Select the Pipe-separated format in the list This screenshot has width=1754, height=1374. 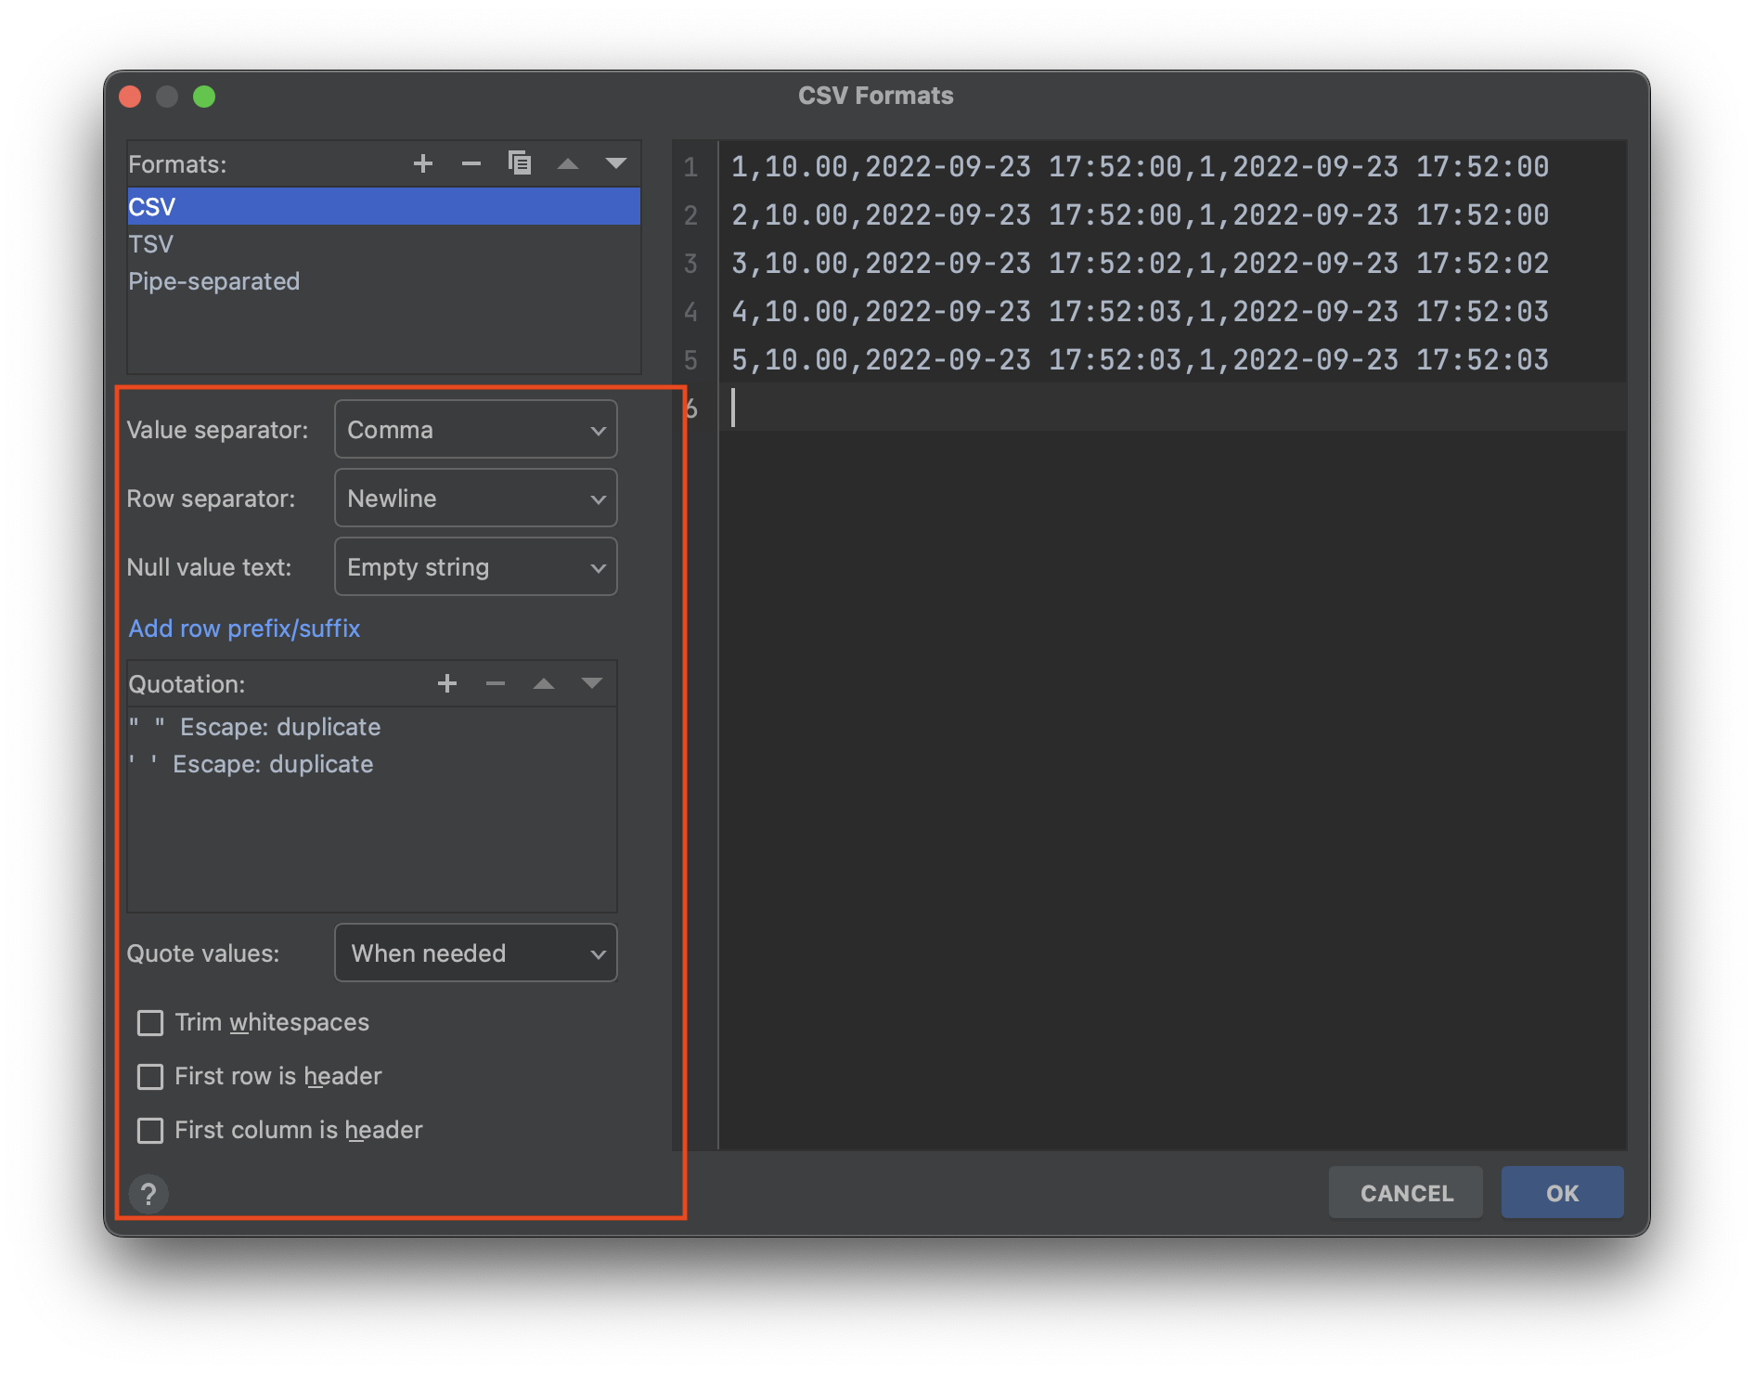(383, 281)
